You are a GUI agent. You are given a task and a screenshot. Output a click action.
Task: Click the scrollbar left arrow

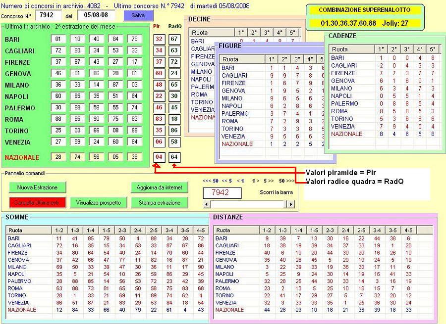click(207, 204)
